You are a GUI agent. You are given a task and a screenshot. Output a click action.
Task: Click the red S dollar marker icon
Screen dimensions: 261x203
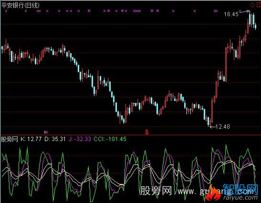click(146, 132)
